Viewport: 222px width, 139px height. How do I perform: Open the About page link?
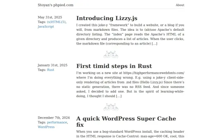tap(180, 5)
